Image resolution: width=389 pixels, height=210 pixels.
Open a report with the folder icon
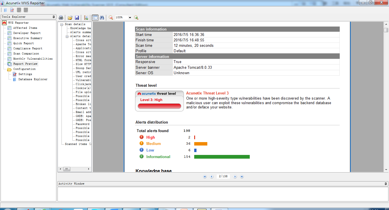pos(70,17)
